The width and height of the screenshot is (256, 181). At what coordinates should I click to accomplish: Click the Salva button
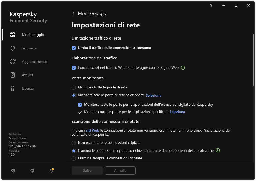(x=87, y=170)
